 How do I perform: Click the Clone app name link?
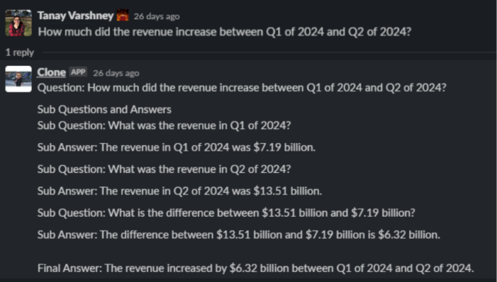pos(52,72)
